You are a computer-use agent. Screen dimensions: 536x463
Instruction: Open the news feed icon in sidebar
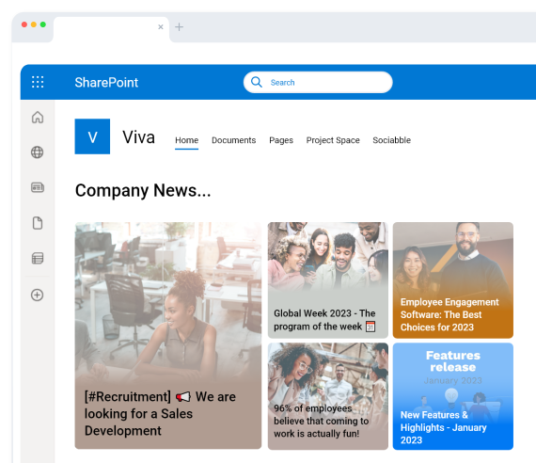(38, 187)
